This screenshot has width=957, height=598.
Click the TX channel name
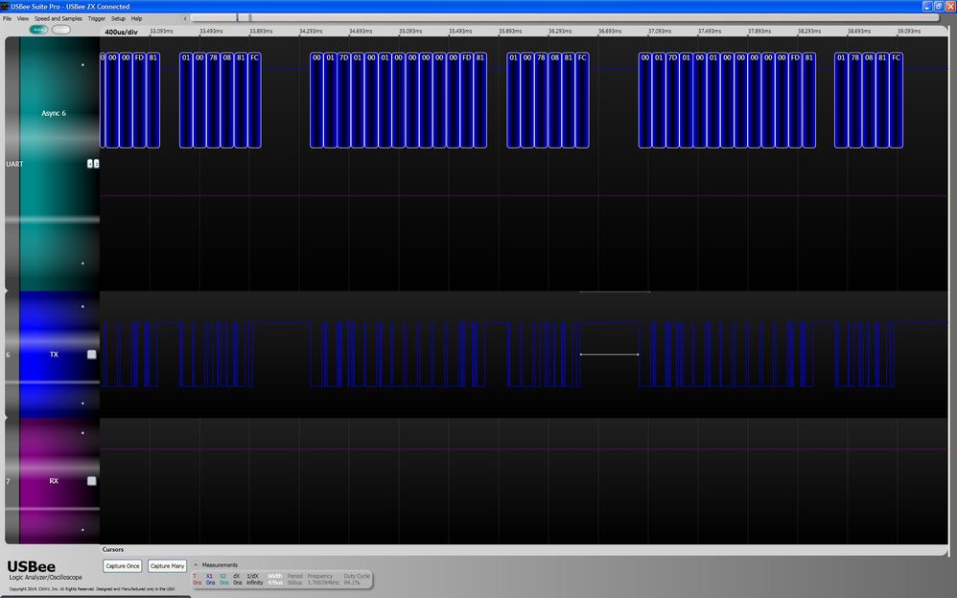(54, 355)
